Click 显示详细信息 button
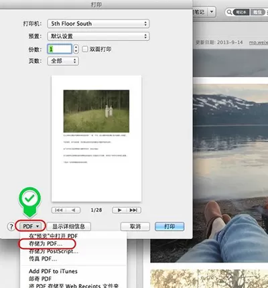268x288 pixels. click(68, 226)
